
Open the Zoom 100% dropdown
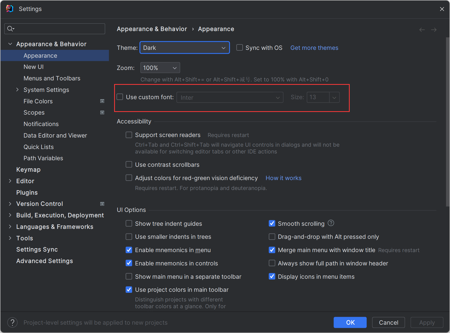tap(160, 68)
